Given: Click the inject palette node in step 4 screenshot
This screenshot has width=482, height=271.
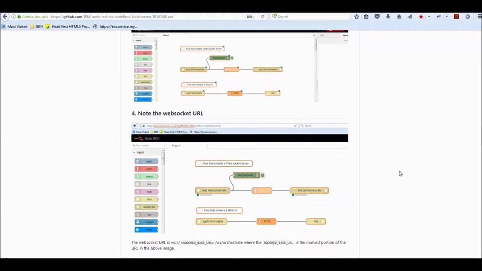Looking at the screenshot, I should click(x=147, y=161).
